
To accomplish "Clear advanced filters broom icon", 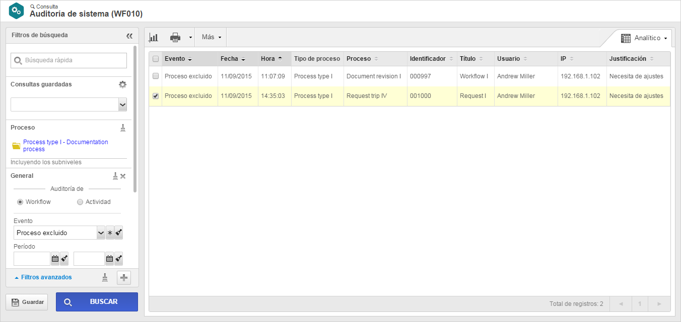I will [x=105, y=277].
